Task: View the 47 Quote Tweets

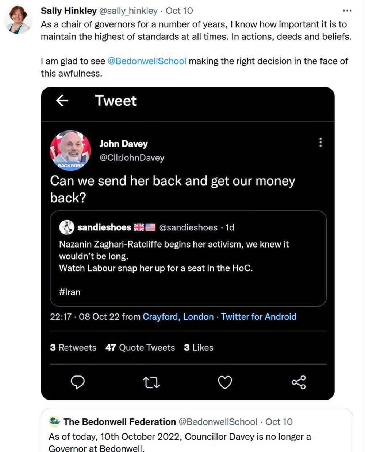Action: [x=140, y=347]
